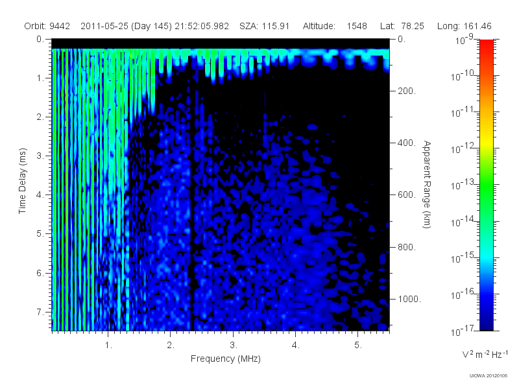Click the color bar label '10⁻¹⁵'
Image resolution: width=519 pixels, height=389 pixels.
click(x=463, y=257)
